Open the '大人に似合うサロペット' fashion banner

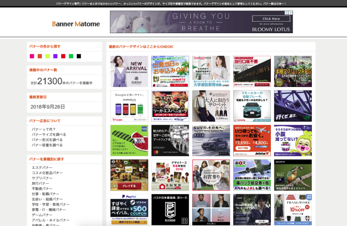(x=211, y=106)
